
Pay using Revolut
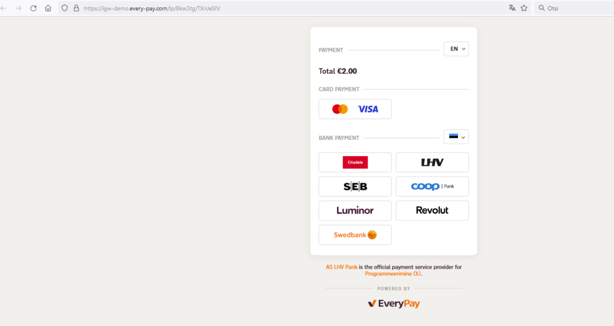pyautogui.click(x=432, y=211)
